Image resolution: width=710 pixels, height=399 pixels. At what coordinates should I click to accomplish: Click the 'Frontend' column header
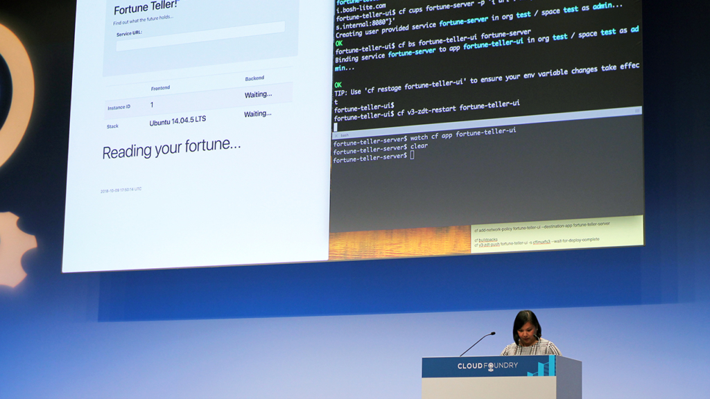161,88
